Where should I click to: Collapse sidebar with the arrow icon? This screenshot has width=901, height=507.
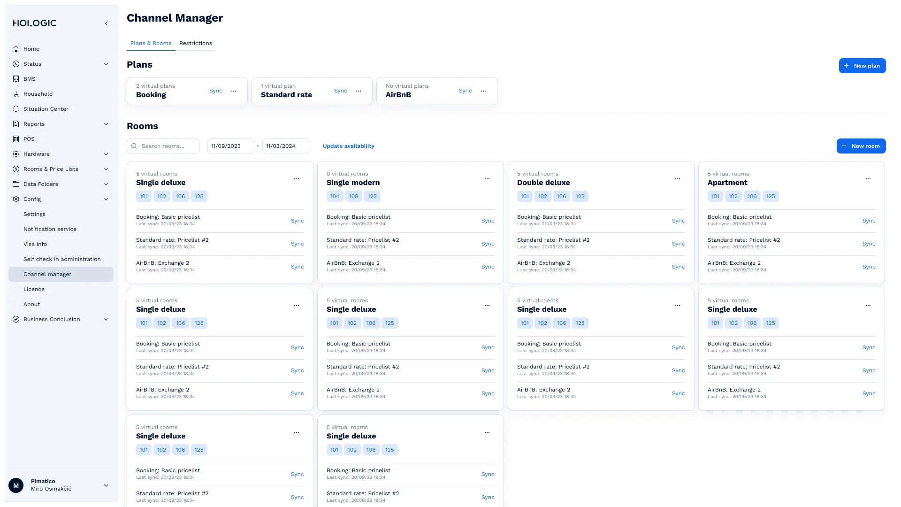(107, 23)
